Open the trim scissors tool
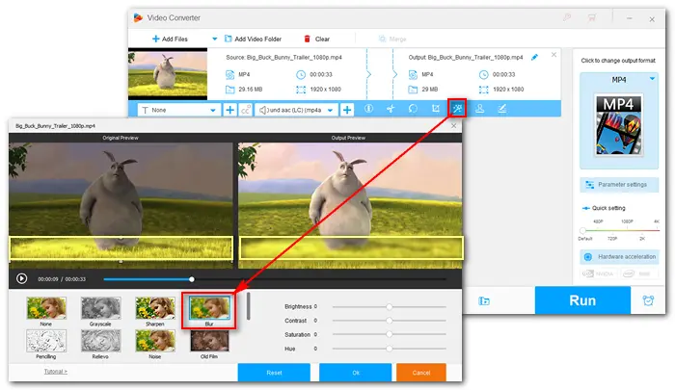This screenshot has width=675, height=390. pos(391,109)
